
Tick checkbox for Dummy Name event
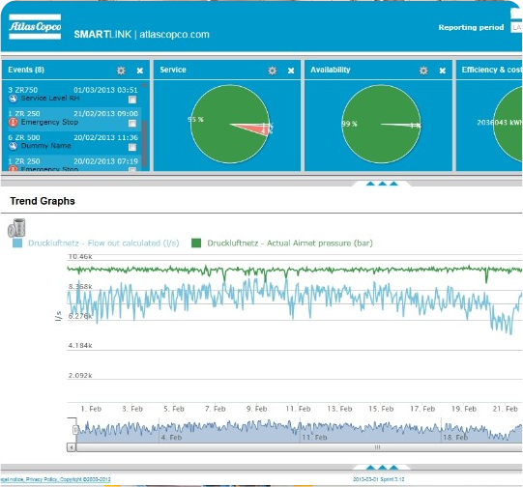click(132, 147)
